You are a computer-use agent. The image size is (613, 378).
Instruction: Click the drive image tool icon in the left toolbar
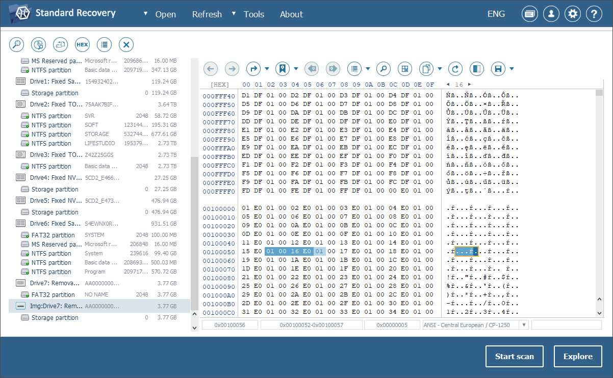(61, 44)
